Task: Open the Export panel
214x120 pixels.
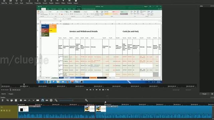Action: 76,2
